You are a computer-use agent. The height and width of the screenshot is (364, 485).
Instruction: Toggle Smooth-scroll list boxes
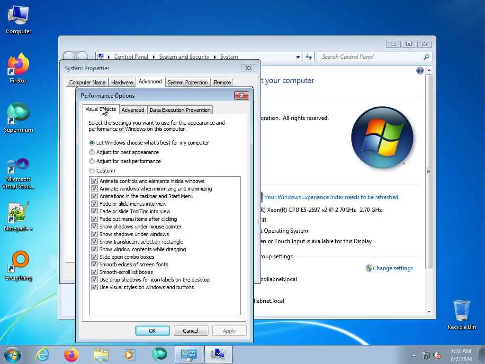pos(94,272)
